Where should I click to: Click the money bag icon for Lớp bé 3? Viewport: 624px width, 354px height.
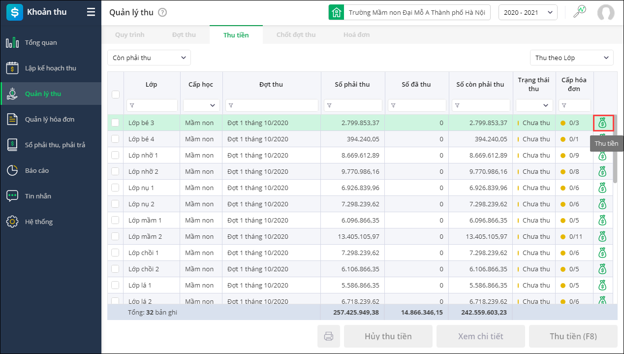tap(603, 123)
